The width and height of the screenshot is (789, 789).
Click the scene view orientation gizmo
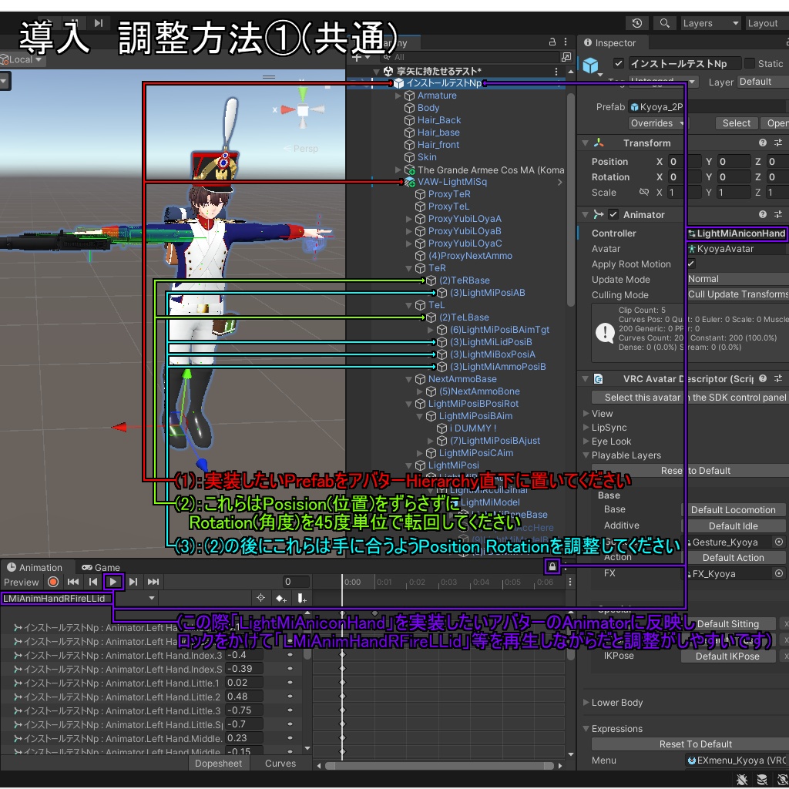302,109
